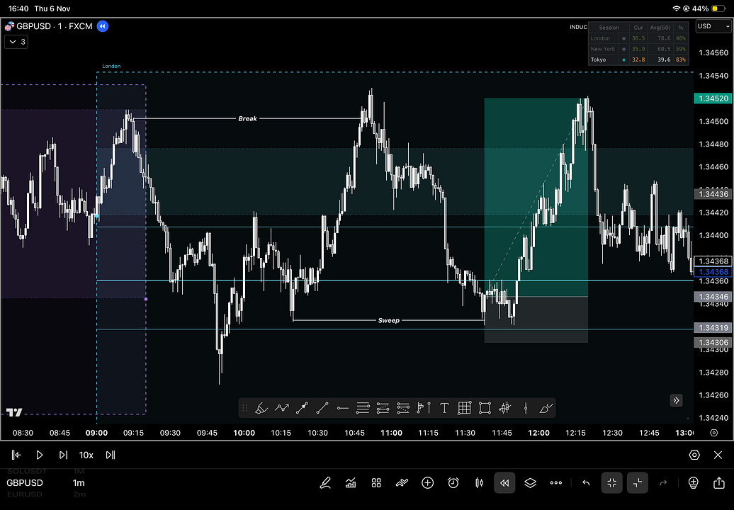
Task: Pick the Gann box grid tool
Action: (x=464, y=409)
